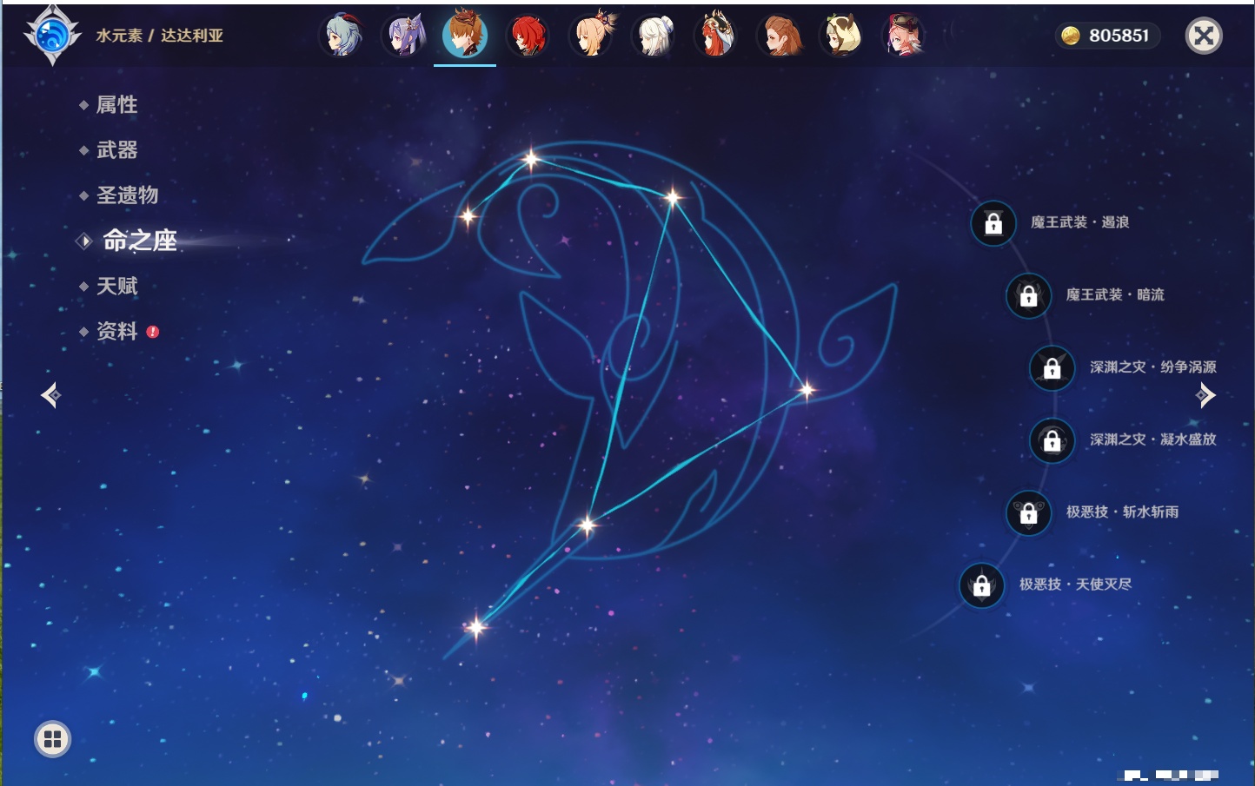This screenshot has width=1255, height=786.
Task: Choose the red-haired Diluc character portrait
Action: (528, 36)
